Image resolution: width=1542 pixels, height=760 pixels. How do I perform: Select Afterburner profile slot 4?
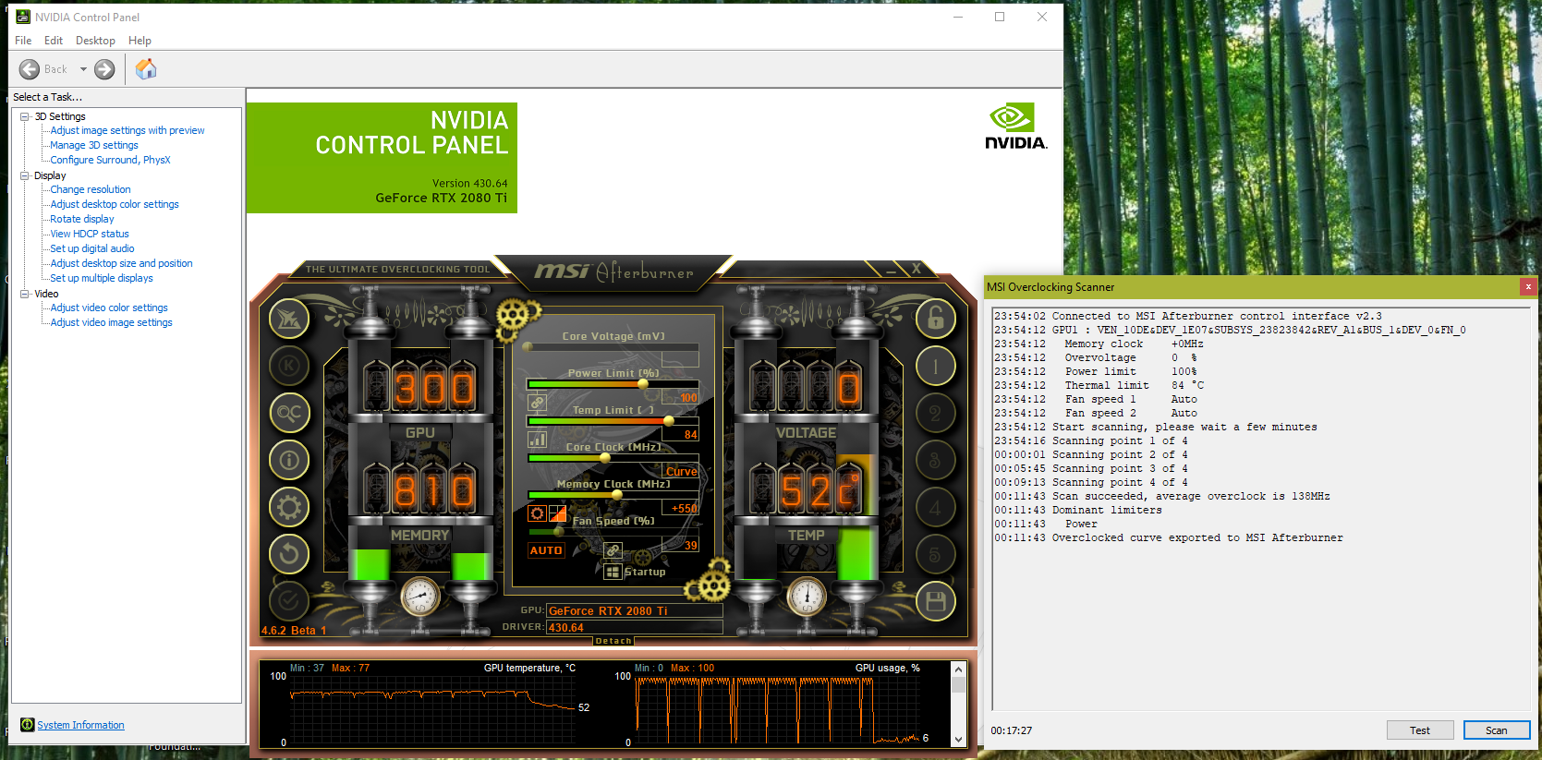[935, 507]
